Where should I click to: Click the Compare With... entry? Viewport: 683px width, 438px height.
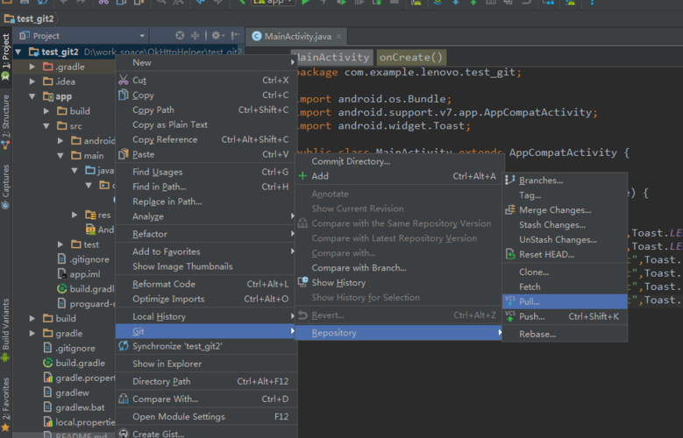[206, 399]
